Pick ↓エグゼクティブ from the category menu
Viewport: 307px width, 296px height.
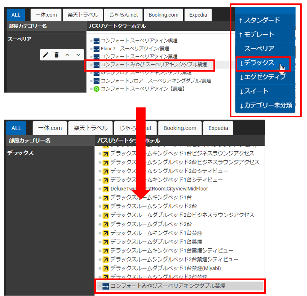pyautogui.click(x=263, y=77)
